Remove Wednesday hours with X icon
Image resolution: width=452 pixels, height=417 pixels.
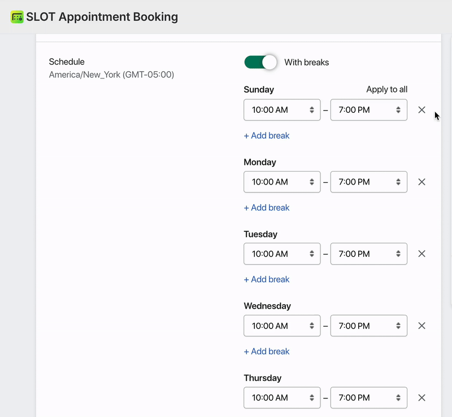pos(421,326)
